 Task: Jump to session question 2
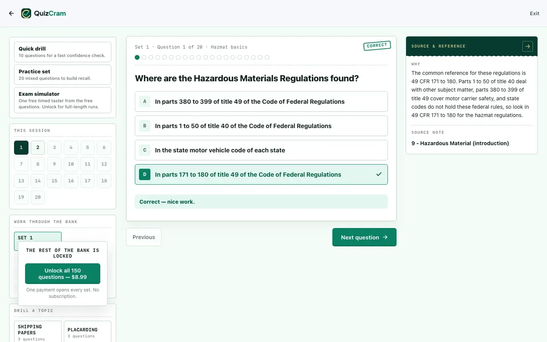tap(38, 147)
